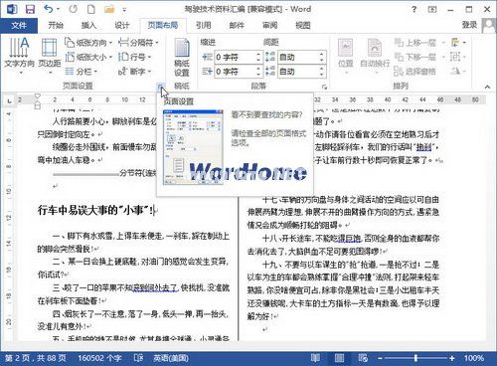This screenshot has width=497, height=366.
Task: Open the 文字方向 text direction menu
Action: click(x=19, y=56)
